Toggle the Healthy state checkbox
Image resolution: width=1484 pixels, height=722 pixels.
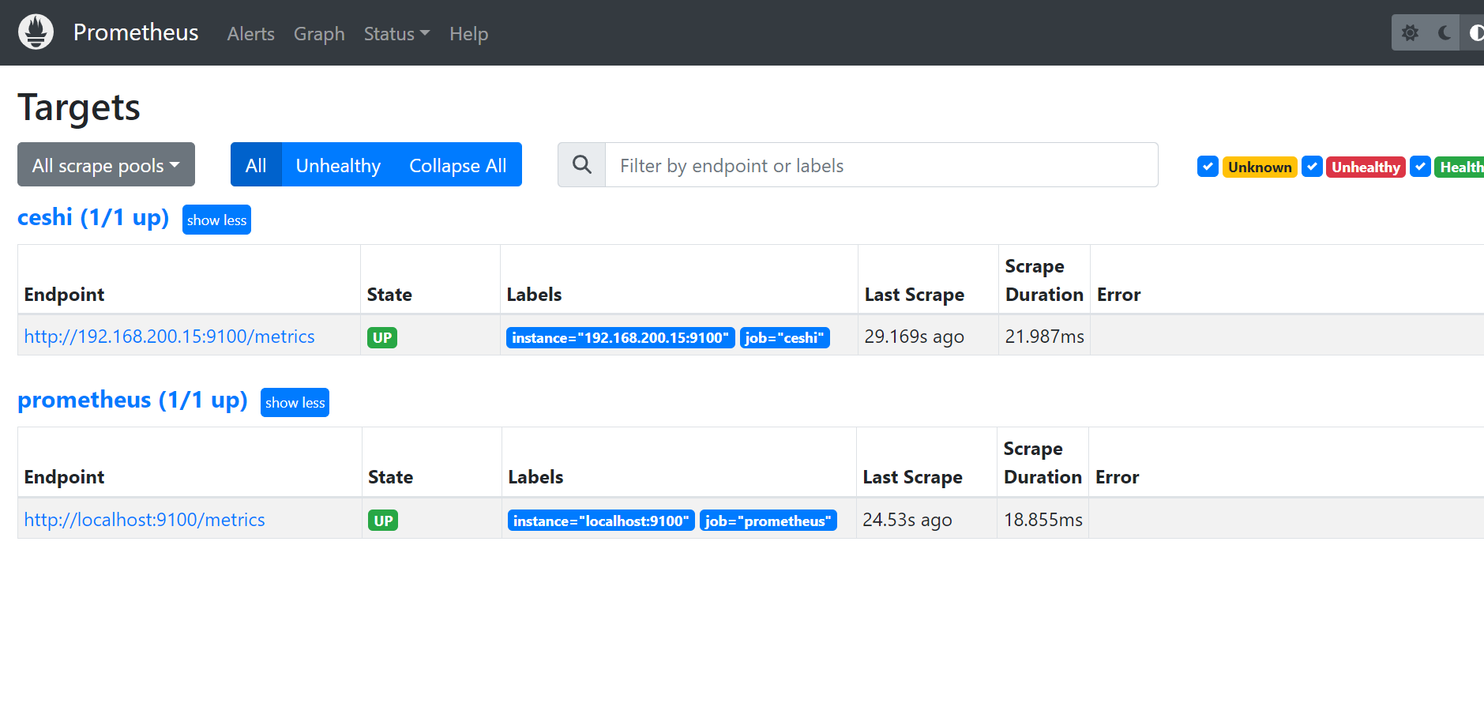pos(1420,167)
